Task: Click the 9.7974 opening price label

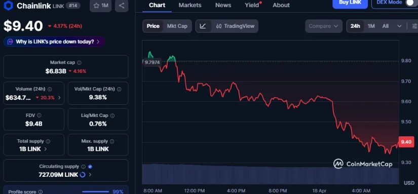Action: (x=152, y=63)
